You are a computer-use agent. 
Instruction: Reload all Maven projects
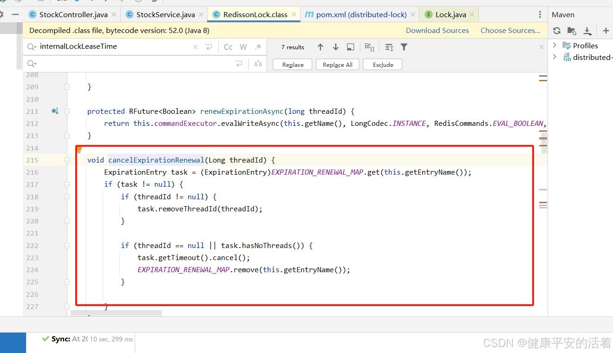coord(557,31)
